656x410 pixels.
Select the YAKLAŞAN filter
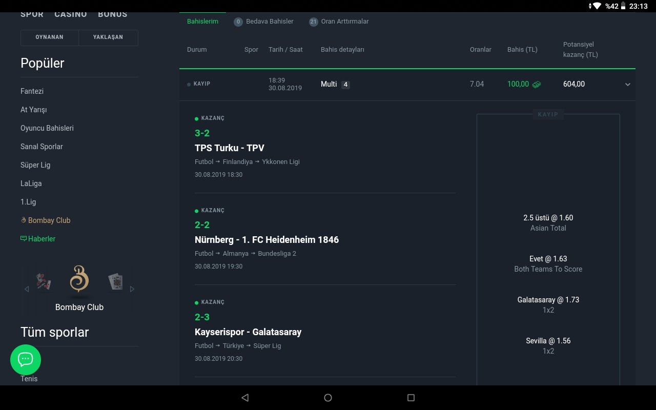(108, 37)
